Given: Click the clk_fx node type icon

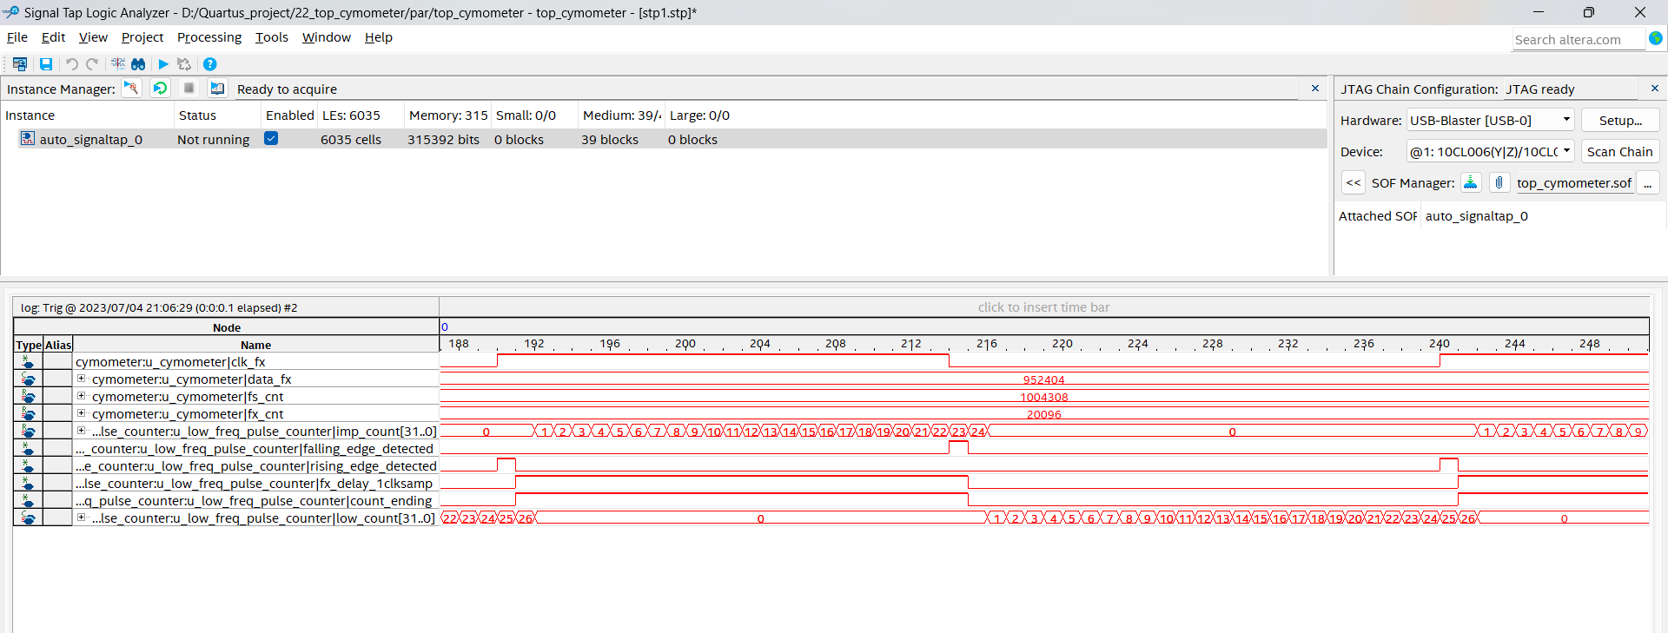Looking at the screenshot, I should (x=28, y=362).
